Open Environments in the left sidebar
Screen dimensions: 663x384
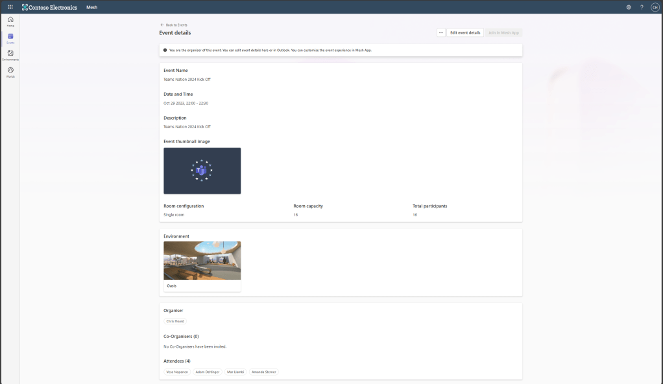[x=10, y=55]
